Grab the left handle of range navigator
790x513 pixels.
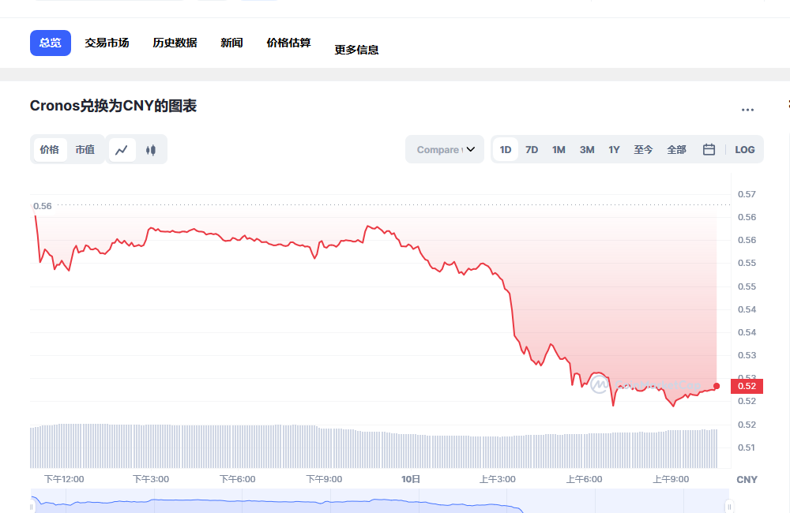[x=32, y=507]
